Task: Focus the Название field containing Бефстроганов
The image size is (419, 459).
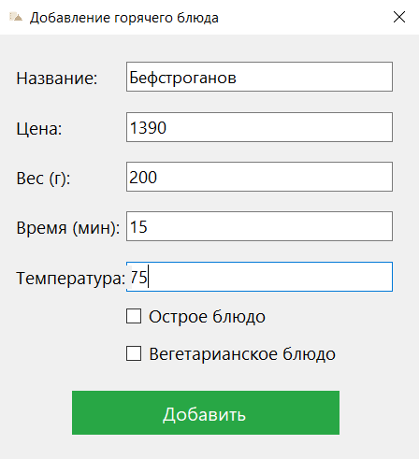Action: [259, 77]
